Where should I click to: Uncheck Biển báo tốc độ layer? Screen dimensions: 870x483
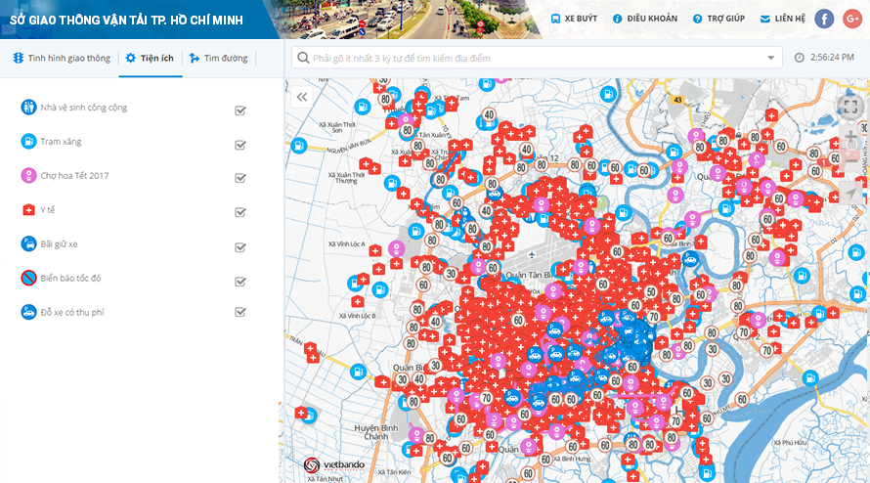click(240, 282)
